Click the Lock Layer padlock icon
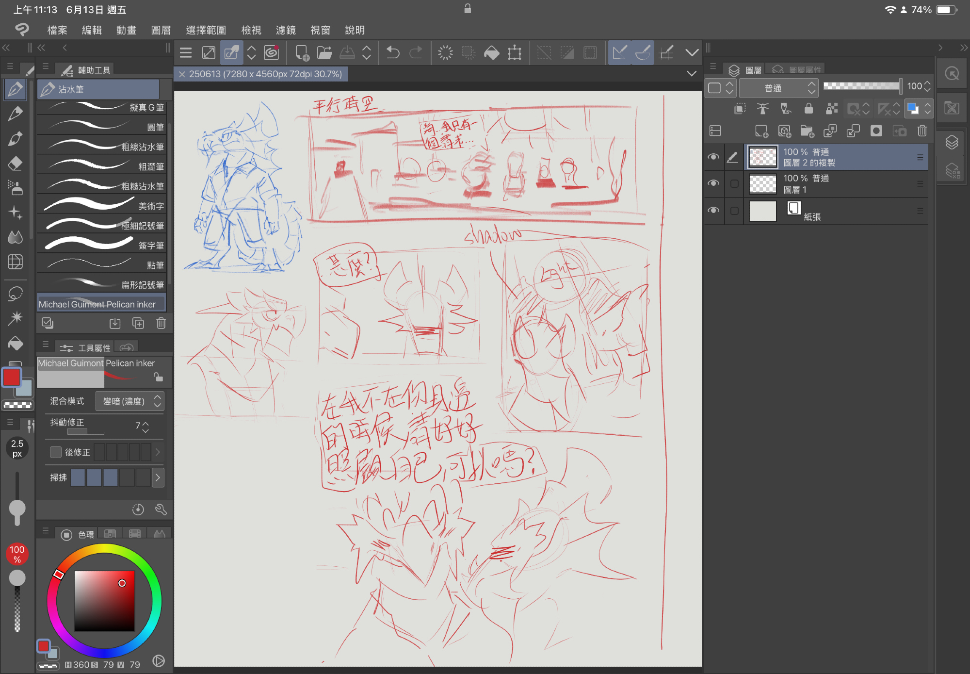 point(808,109)
